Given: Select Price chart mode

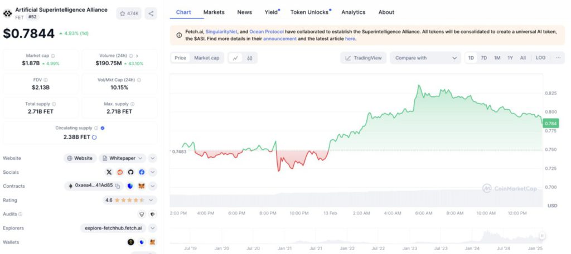Looking at the screenshot, I should pyautogui.click(x=180, y=58).
